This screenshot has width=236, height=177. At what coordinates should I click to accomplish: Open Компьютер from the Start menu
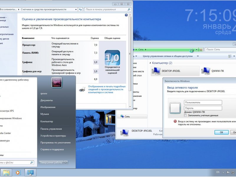pyautogui.click(x=47, y=121)
